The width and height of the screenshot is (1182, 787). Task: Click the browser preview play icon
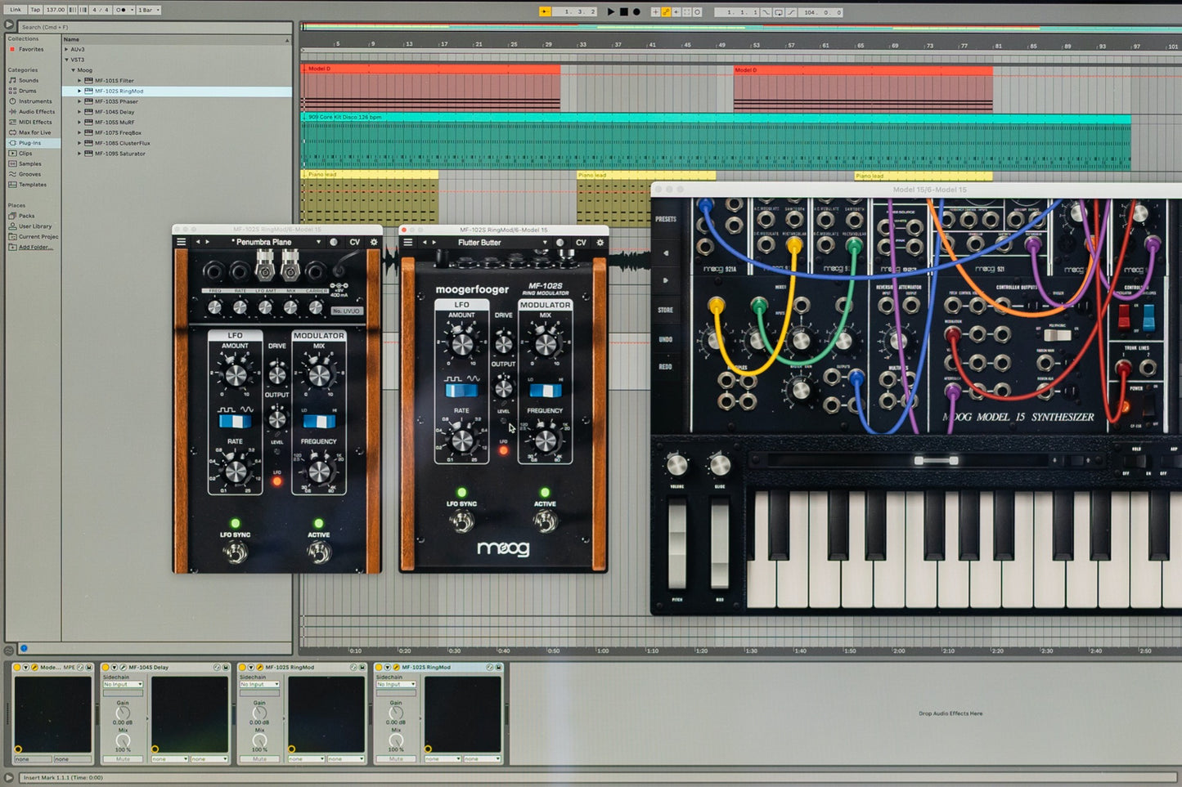point(9,25)
